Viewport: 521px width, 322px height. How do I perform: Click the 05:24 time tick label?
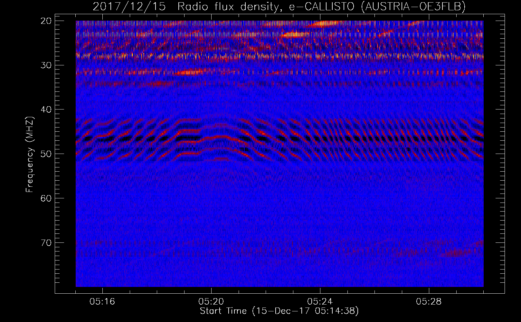(x=320, y=302)
